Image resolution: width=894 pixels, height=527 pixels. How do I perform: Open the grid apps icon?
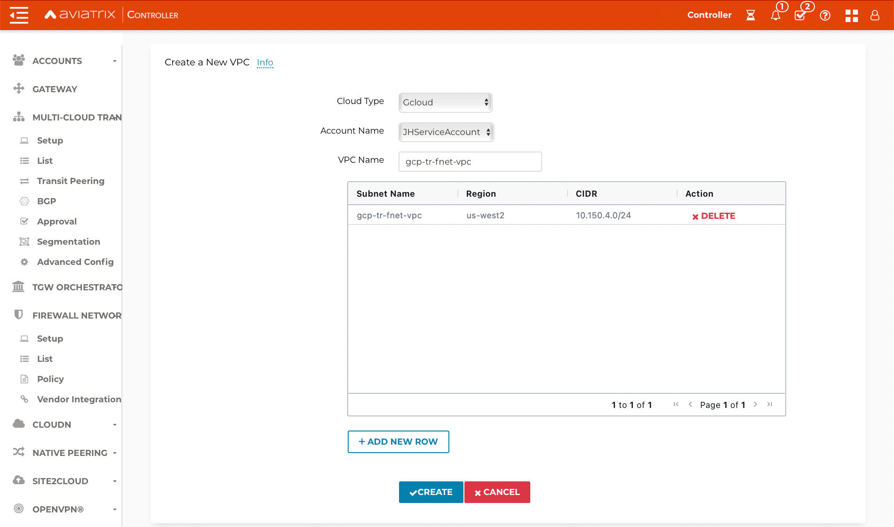(x=852, y=16)
